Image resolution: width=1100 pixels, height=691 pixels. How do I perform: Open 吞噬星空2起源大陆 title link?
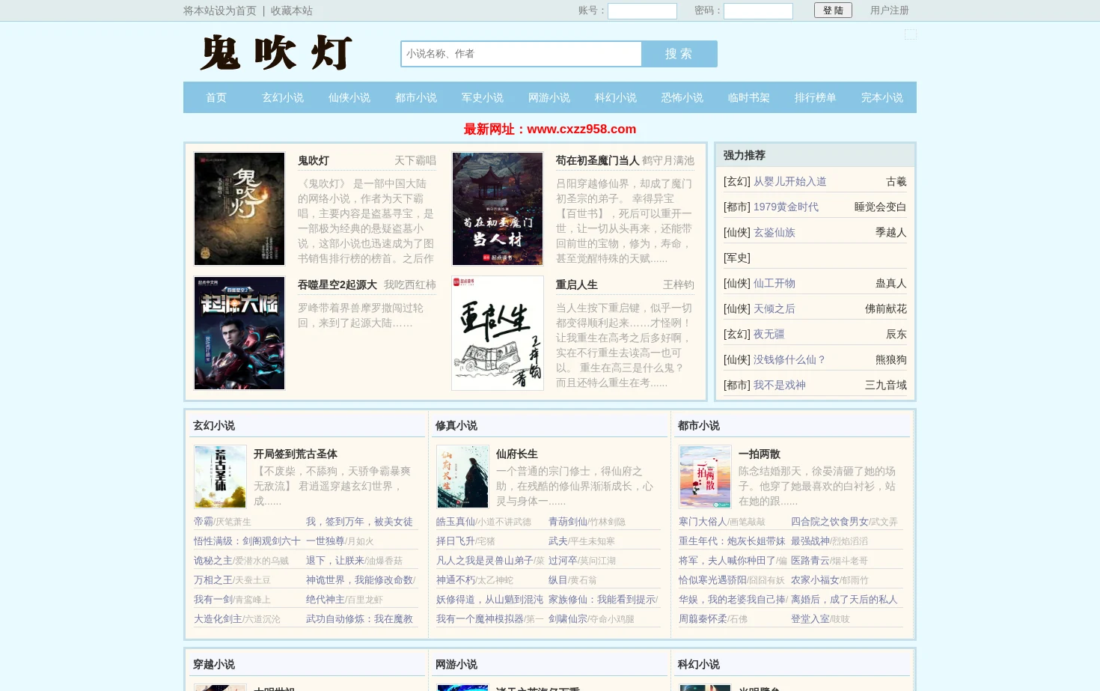[x=337, y=284]
